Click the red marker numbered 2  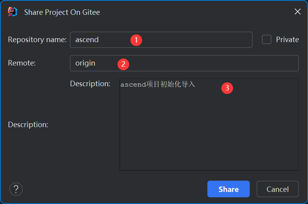point(123,64)
